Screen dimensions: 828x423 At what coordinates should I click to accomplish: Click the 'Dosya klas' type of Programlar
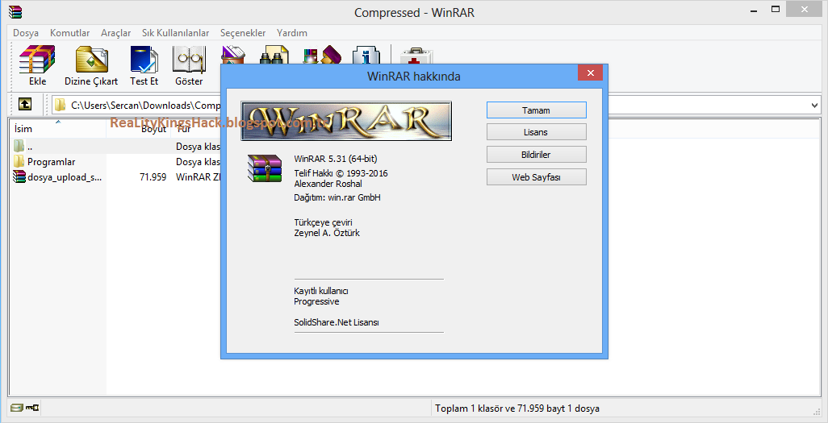coord(198,162)
